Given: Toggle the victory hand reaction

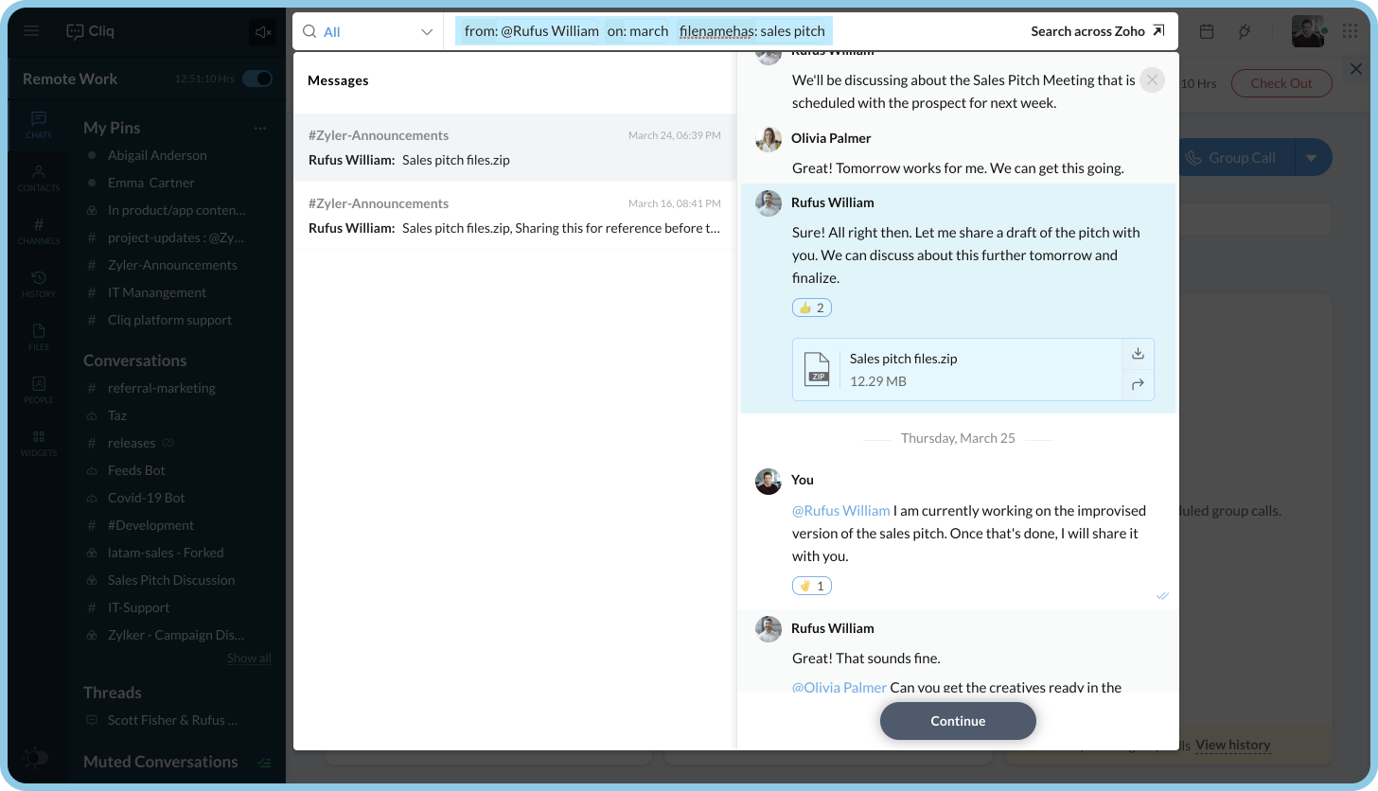Looking at the screenshot, I should click(x=811, y=586).
